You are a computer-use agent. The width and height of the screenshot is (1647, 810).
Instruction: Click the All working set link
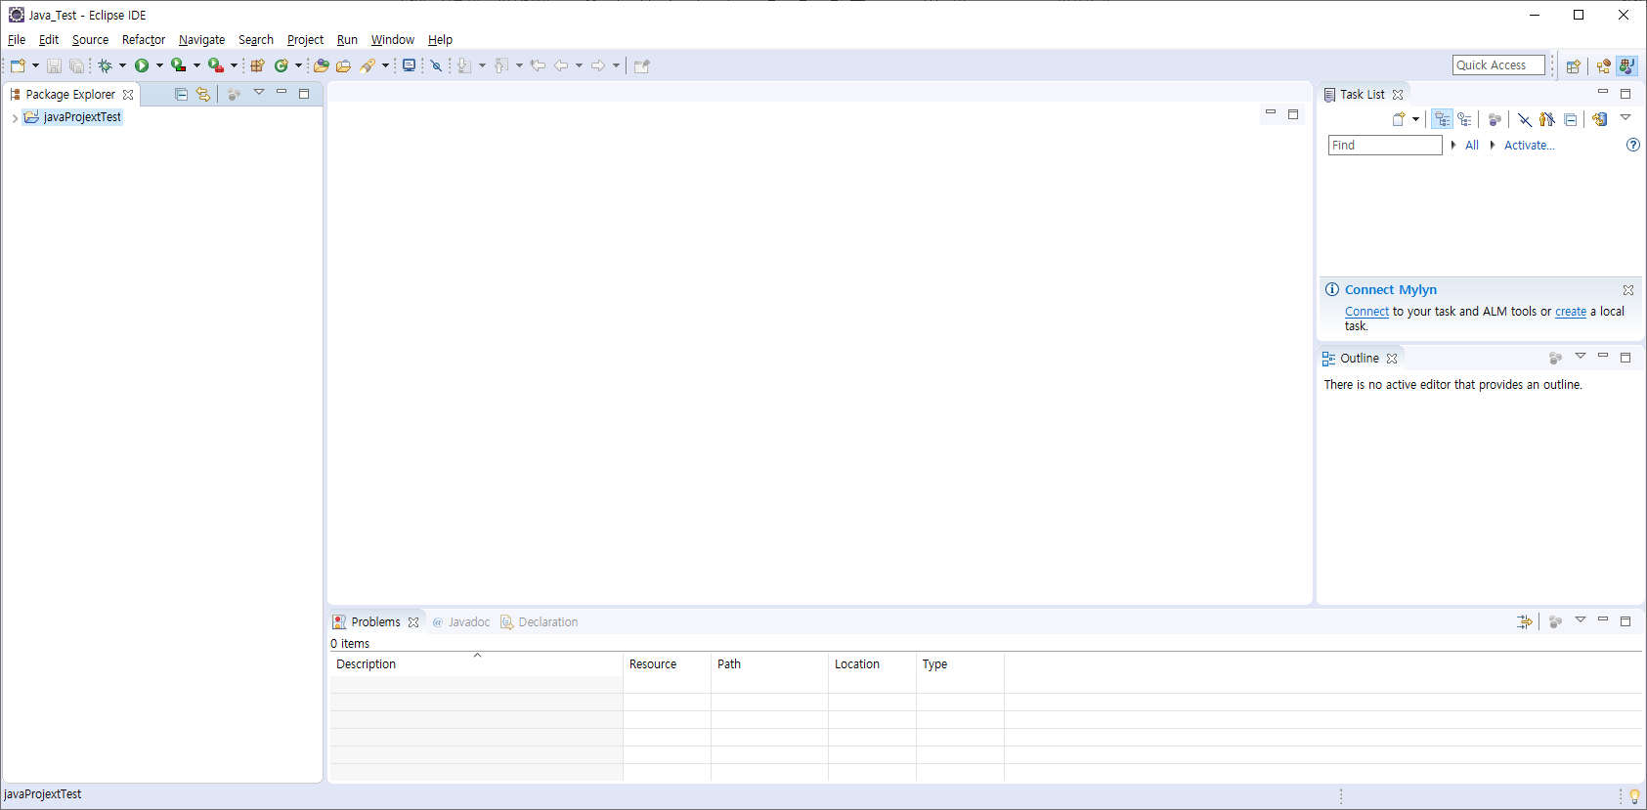[1471, 146]
